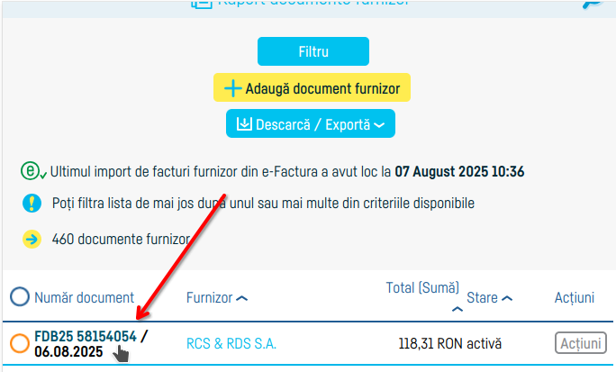Open document FDB25 58154054 link
Screen dimensions: 616x372
(x=86, y=336)
